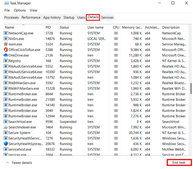This screenshot has width=193, height=169.
Task: Sort list by Memory column header
Action: (132, 27)
